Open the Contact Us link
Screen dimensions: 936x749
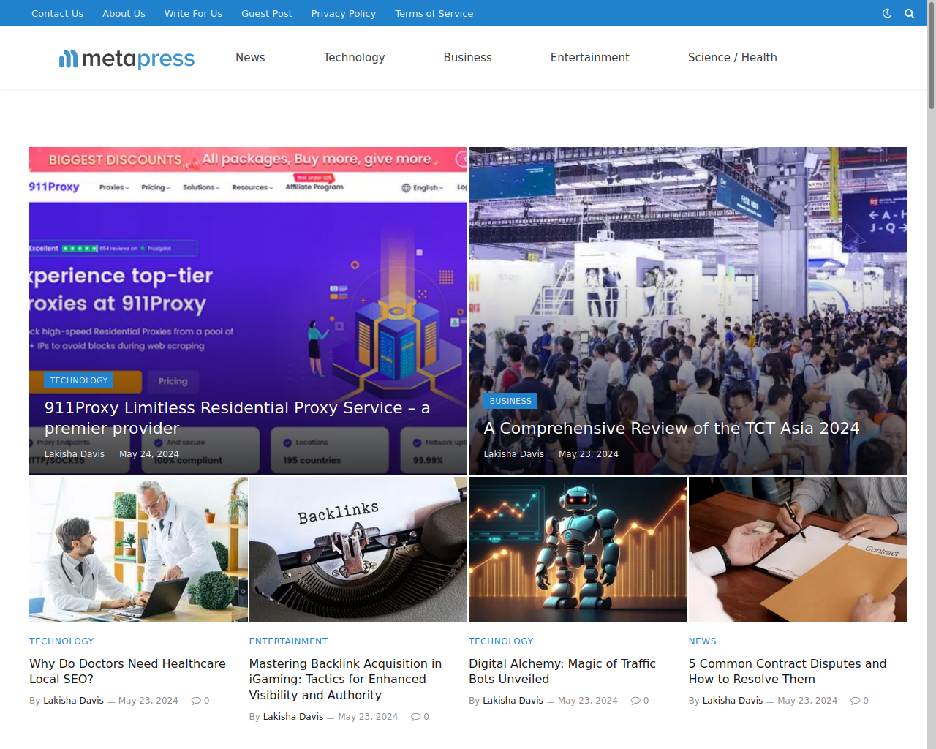[57, 13]
